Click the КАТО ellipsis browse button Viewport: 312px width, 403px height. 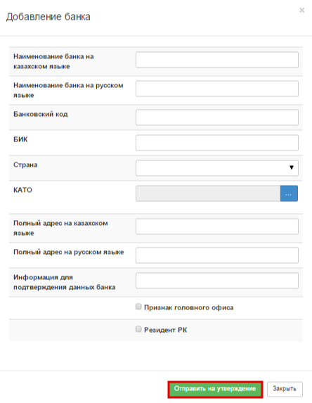[289, 193]
